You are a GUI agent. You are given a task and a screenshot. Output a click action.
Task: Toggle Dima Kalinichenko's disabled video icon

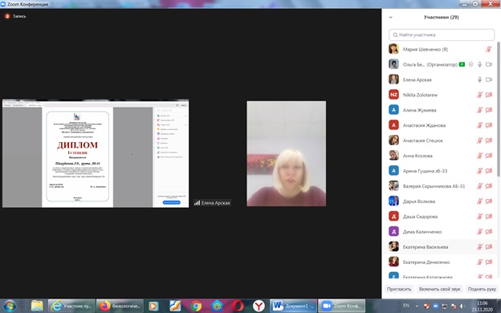(489, 232)
